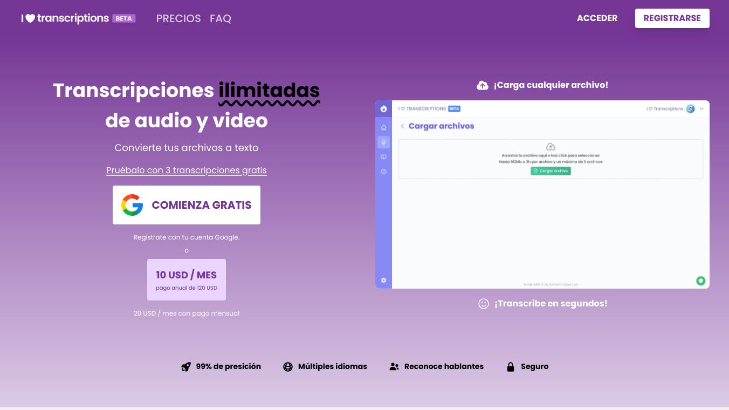Click the Reconoce hablantes label
Viewport: 729px width, 410px height.
[x=444, y=367]
